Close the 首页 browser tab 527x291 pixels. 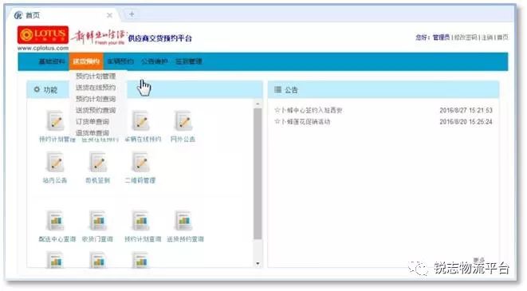click(109, 15)
